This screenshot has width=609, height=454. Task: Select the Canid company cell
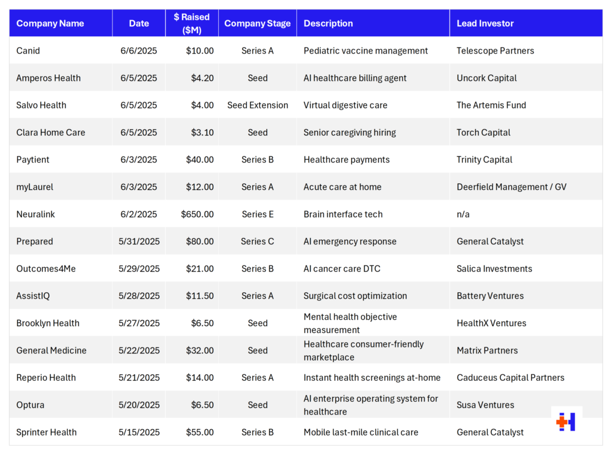click(61, 51)
